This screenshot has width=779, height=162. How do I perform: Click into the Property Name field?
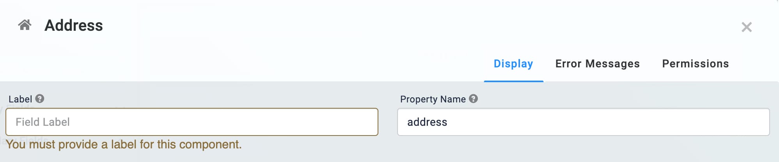(583, 122)
